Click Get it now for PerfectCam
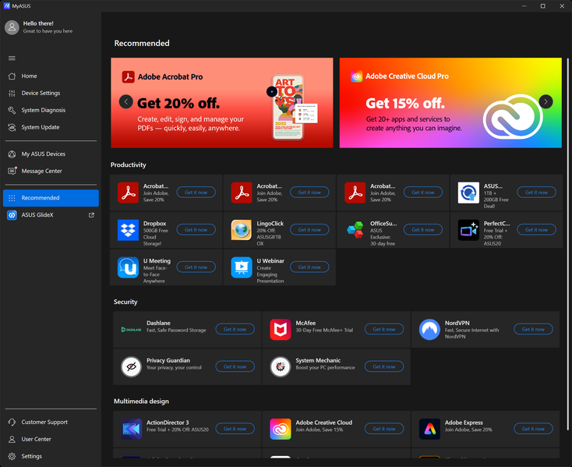572x467 pixels. pyautogui.click(x=536, y=230)
